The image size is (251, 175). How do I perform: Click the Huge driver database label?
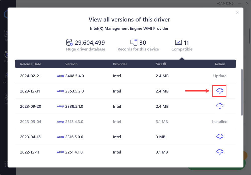(x=86, y=49)
